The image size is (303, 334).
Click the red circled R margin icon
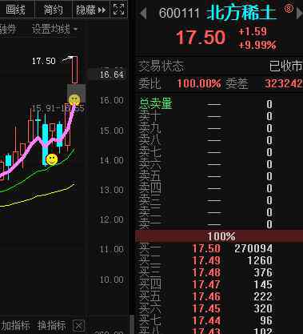(289, 9)
